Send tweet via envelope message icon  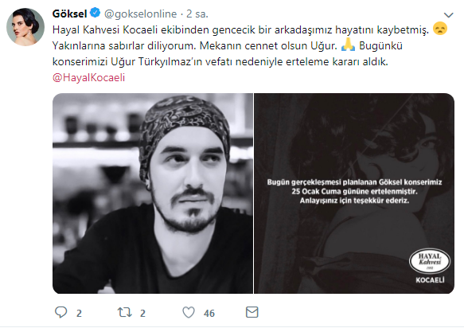252,312
